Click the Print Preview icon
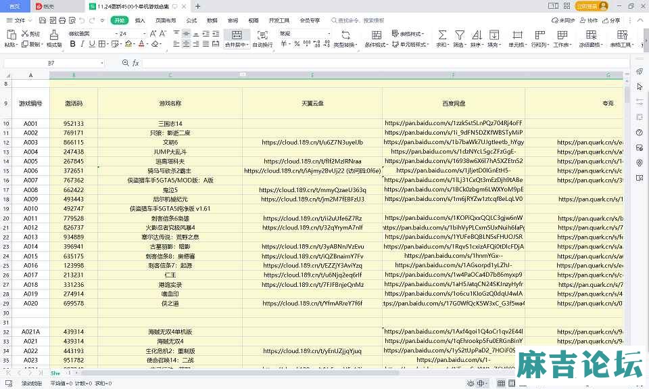Screen dimensions: 649x389 click(72, 20)
